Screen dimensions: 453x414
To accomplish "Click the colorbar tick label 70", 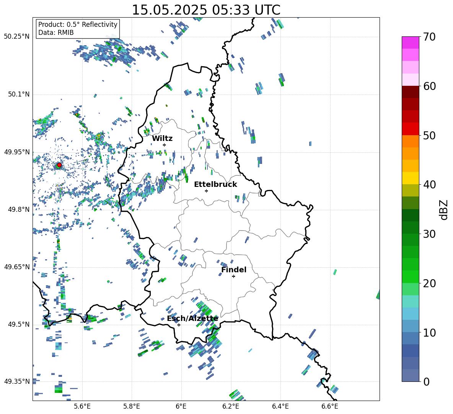I will pos(429,37).
